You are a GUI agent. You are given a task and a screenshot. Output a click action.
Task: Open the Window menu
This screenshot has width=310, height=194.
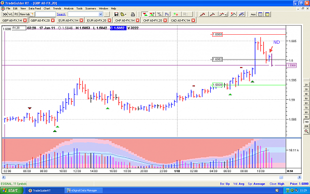tap(103, 8)
